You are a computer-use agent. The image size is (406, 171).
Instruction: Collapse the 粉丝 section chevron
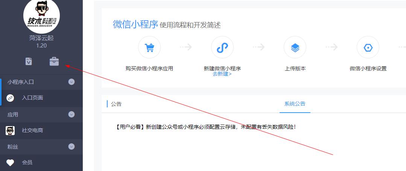pyautogui.click(x=71, y=147)
